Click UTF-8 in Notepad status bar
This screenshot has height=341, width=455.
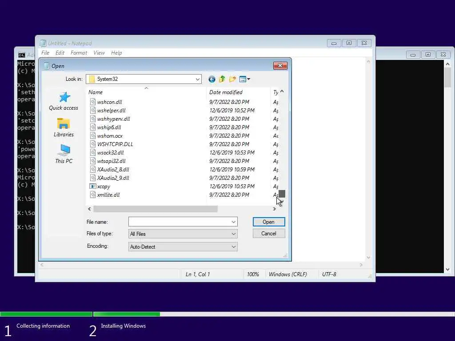coord(329,274)
